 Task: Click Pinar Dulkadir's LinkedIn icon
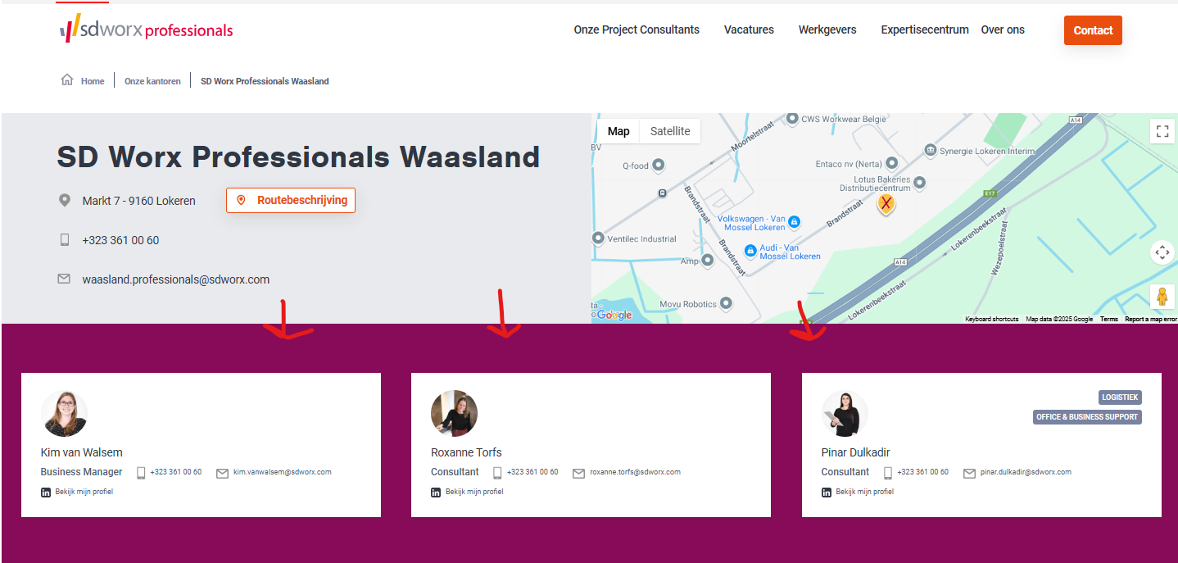point(827,492)
